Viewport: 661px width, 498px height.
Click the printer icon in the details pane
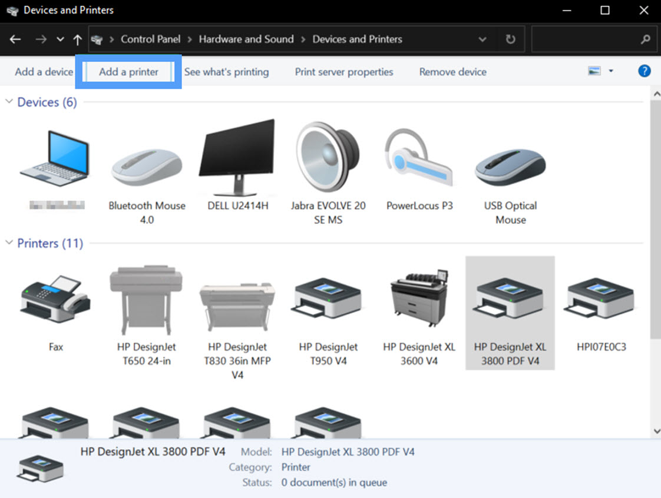click(40, 468)
